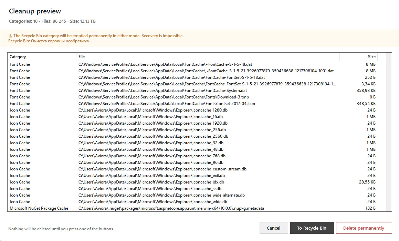The image size is (399, 241).
Task: Select the iconcache_256.db file path
Action: pos(152,130)
